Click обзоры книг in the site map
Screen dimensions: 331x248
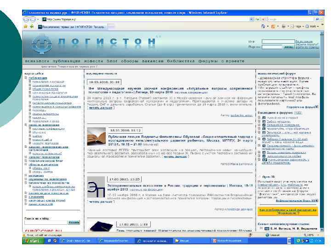pyautogui.click(x=41, y=168)
